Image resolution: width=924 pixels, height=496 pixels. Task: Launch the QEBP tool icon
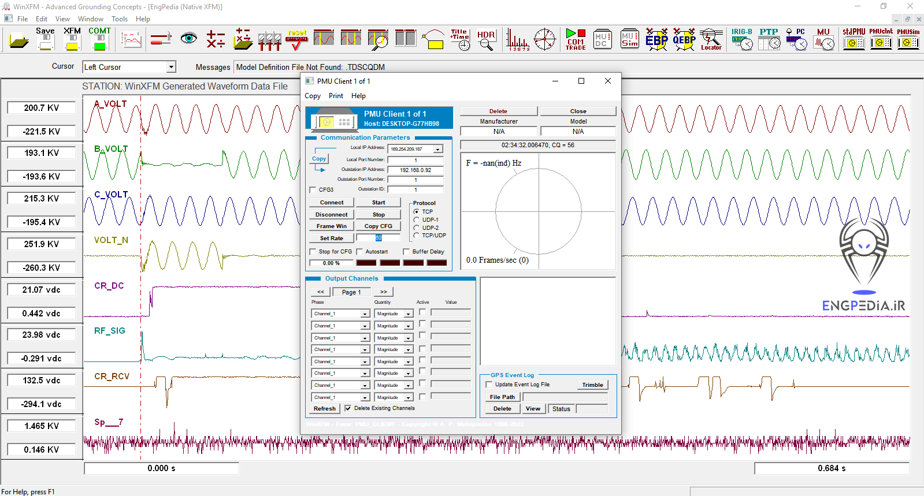click(684, 39)
